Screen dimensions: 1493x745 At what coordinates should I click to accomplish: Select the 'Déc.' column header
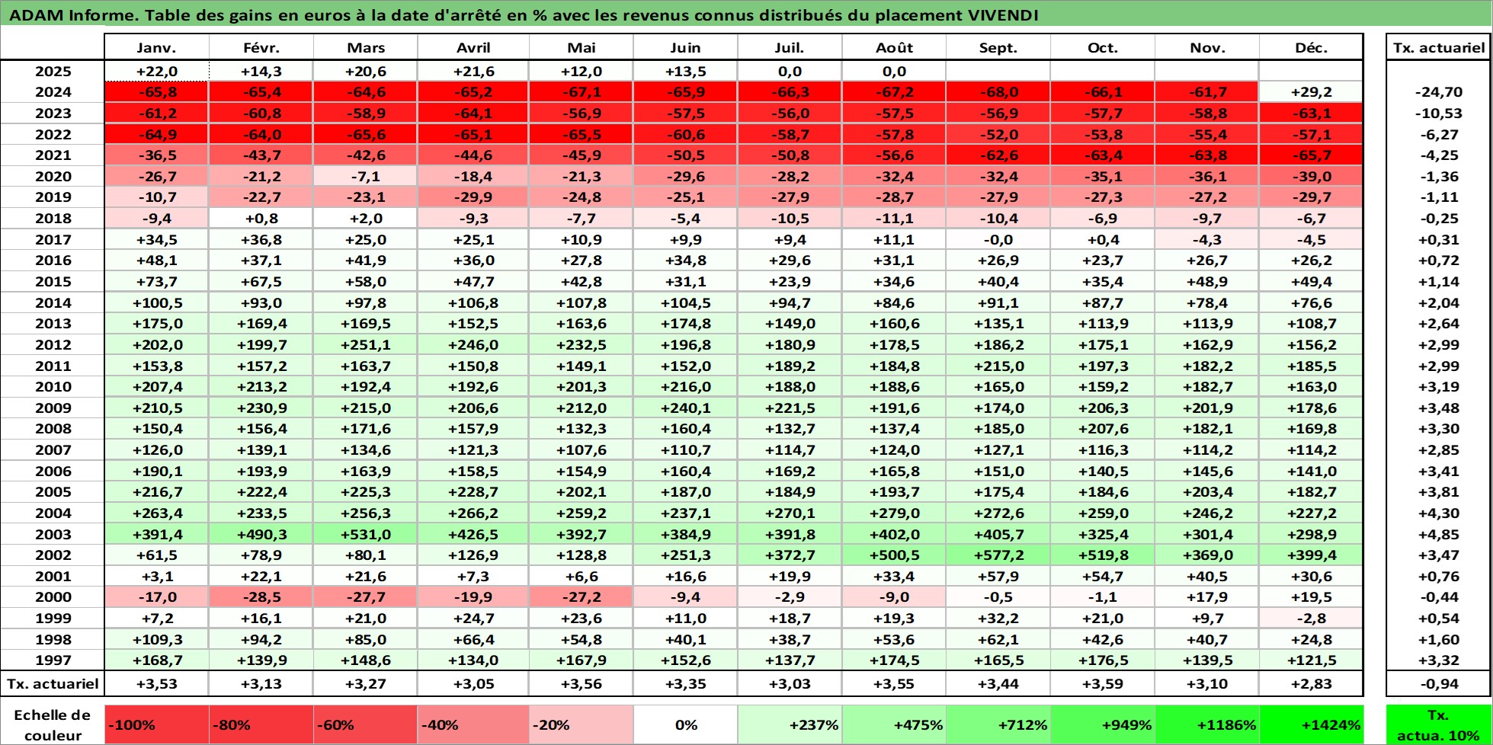(1311, 47)
